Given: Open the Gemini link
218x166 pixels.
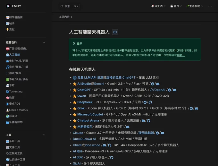Looking at the screenshot, I should [x=99, y=84].
